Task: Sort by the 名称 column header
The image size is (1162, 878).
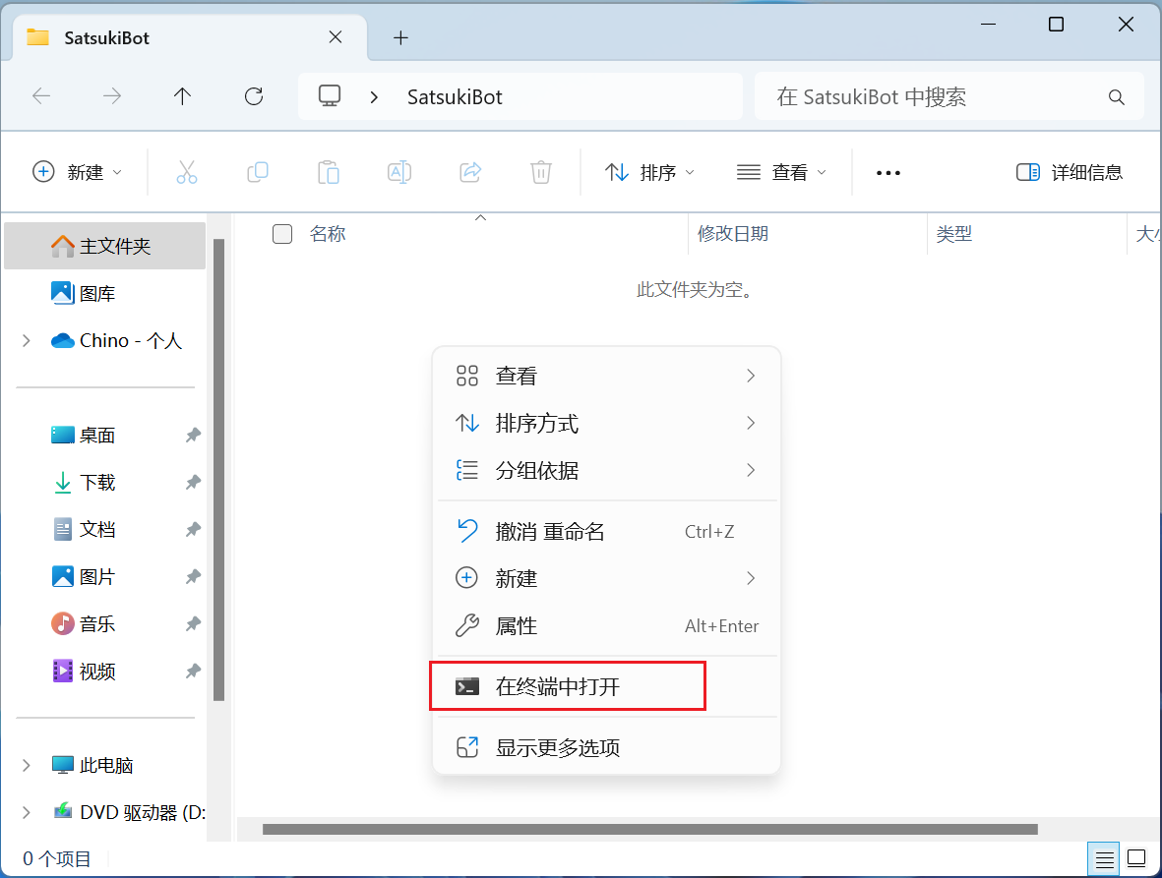Action: pos(328,234)
